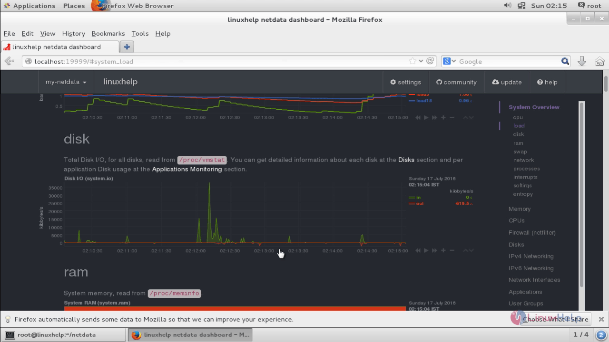Viewport: 609px width, 342px height.
Task: Dismiss the Firefox data notification bar
Action: click(601, 319)
